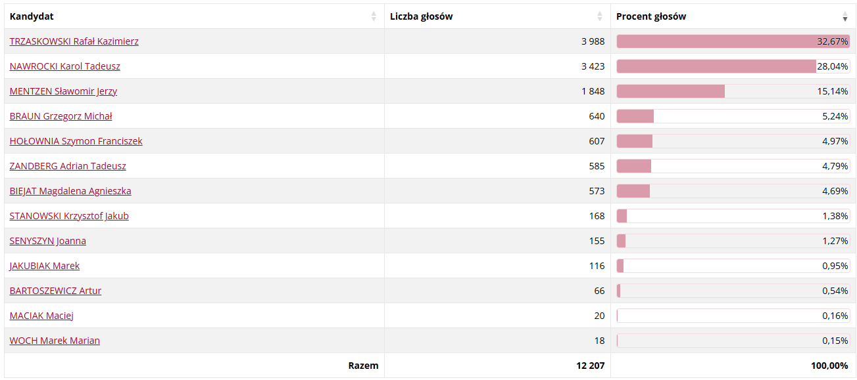857x380 pixels.
Task: Select BRAUN Grzegorz Michał link
Action: tap(61, 116)
